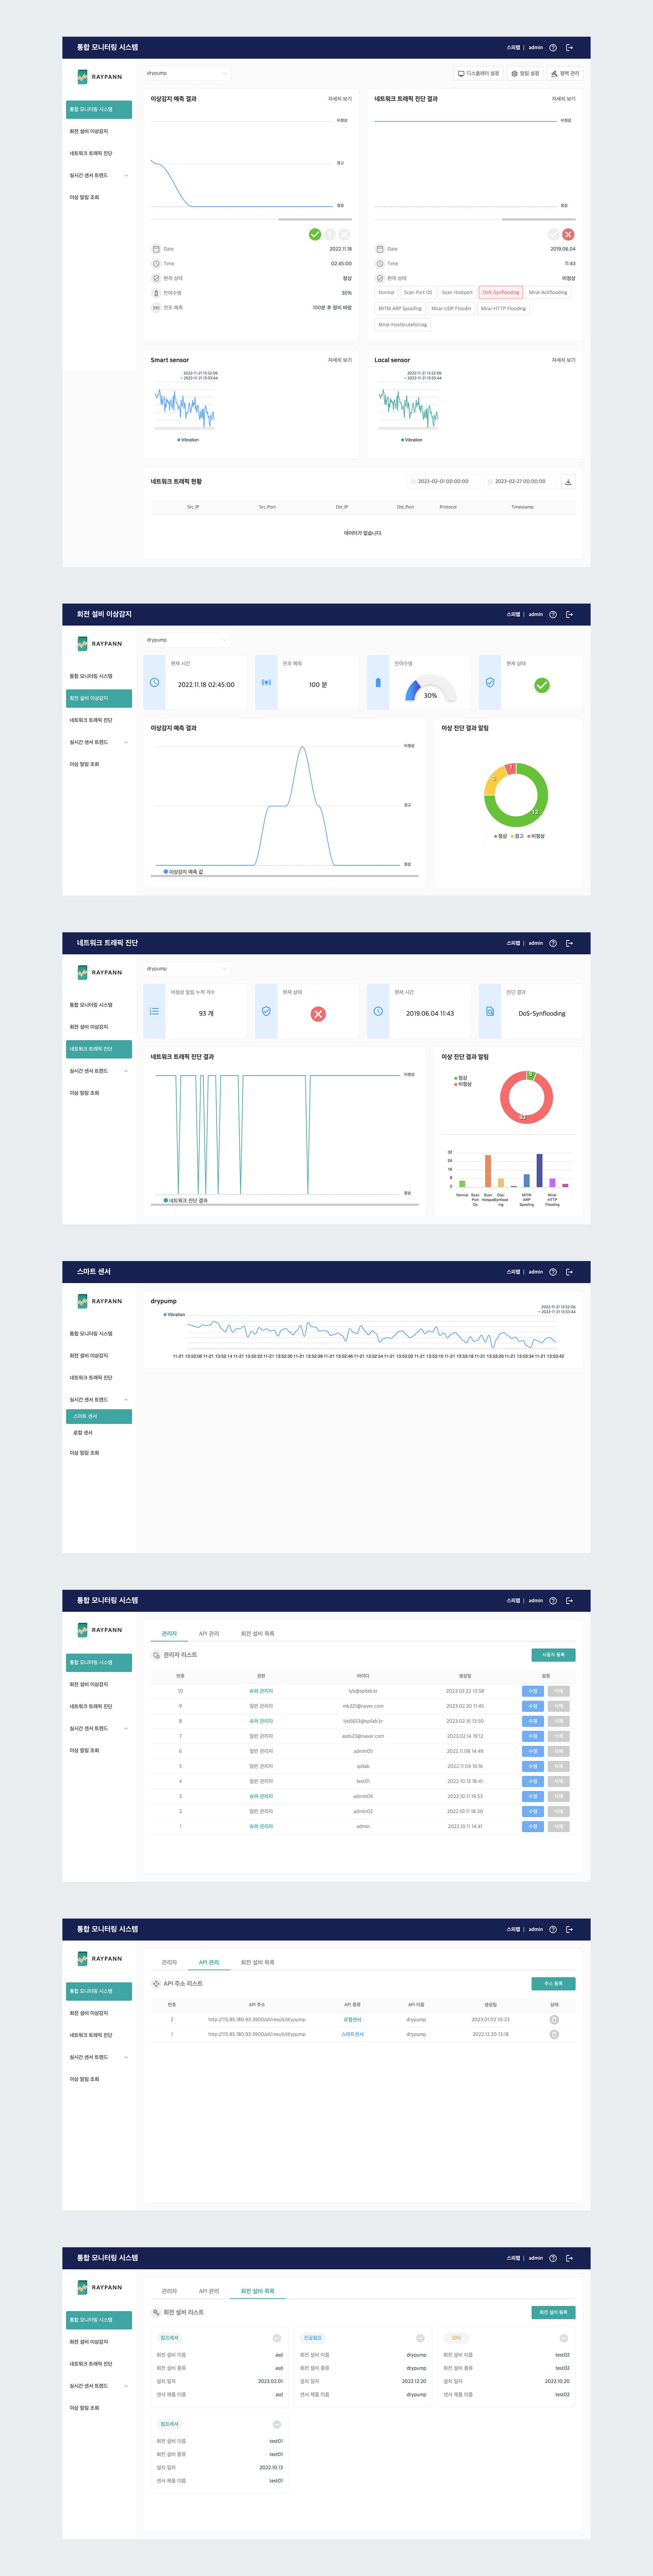
Task: Click RAYPANN logo on 스마트 센서 screen
Action: coord(99,1301)
